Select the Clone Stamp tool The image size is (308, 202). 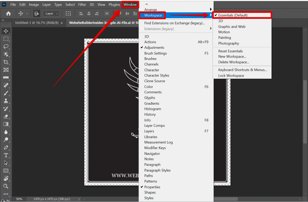(5, 101)
